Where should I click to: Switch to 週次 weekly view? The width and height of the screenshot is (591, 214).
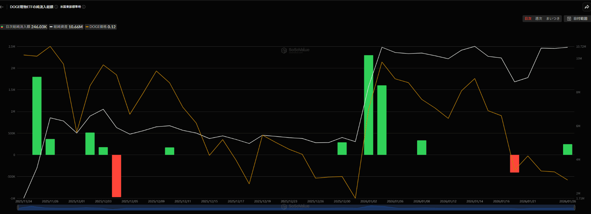[538, 19]
